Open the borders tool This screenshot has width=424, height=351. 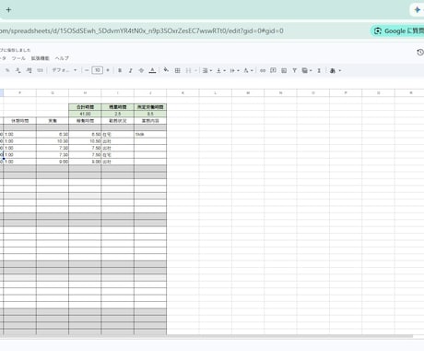177,70
